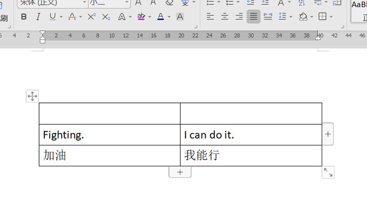
Task: Click the Chinese layout A icon
Action: tap(281, 3)
